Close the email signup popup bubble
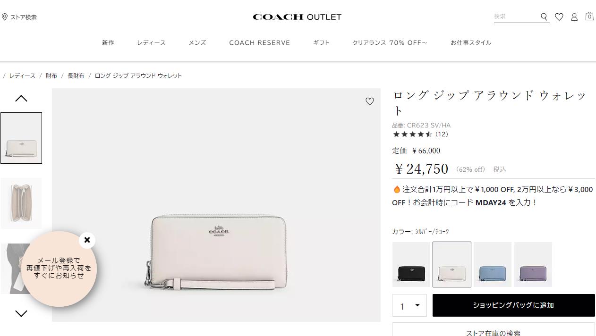 pos(87,240)
